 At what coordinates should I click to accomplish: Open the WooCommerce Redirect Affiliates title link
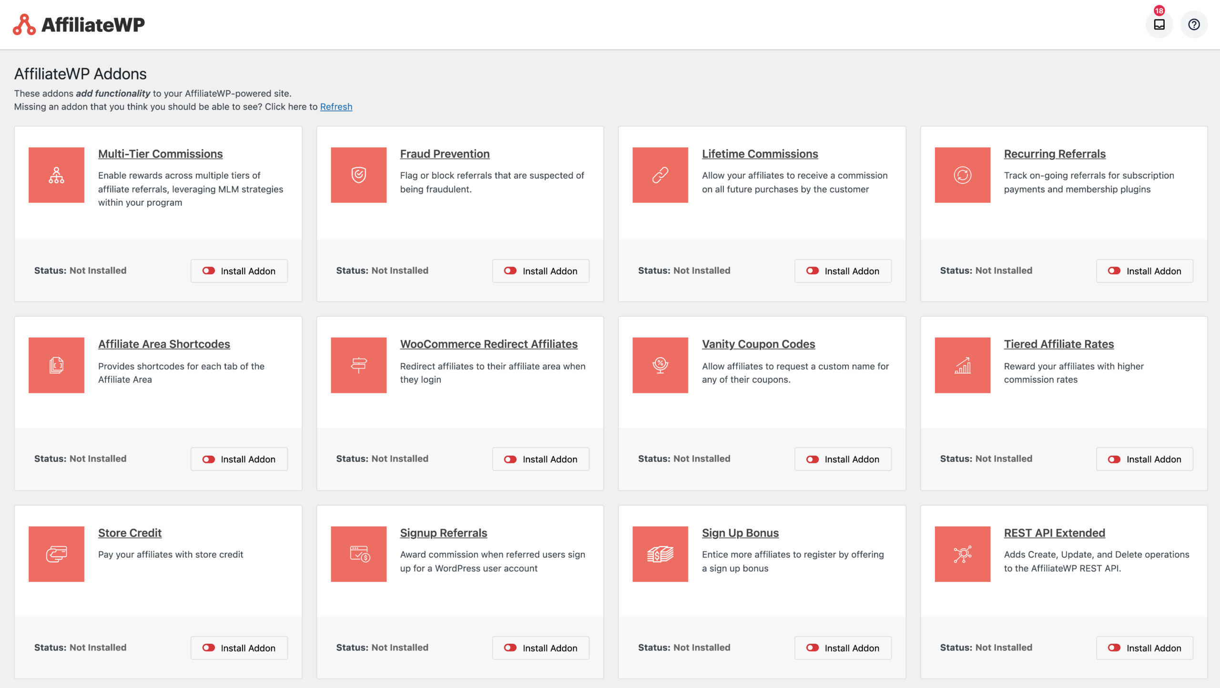tap(488, 344)
